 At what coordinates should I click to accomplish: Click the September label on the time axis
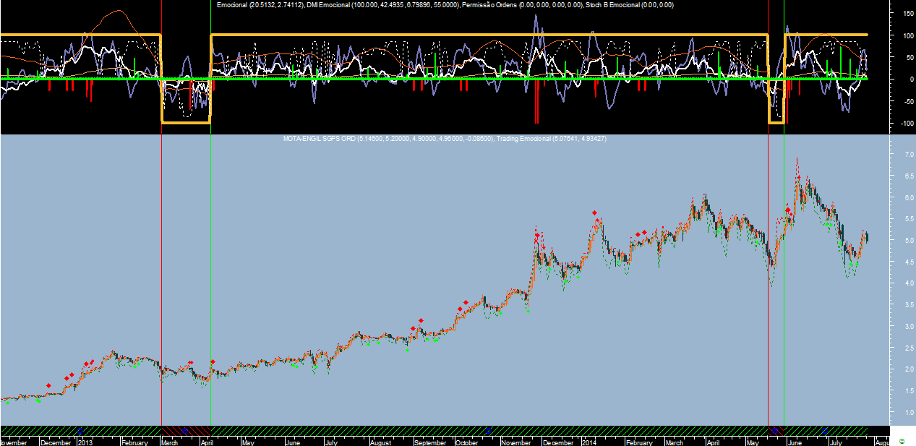pos(430,441)
